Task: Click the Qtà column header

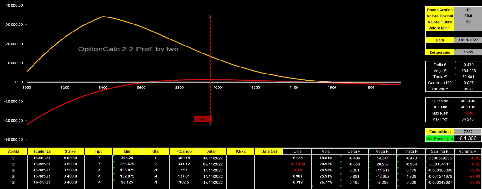Action: pyautogui.click(x=155, y=151)
